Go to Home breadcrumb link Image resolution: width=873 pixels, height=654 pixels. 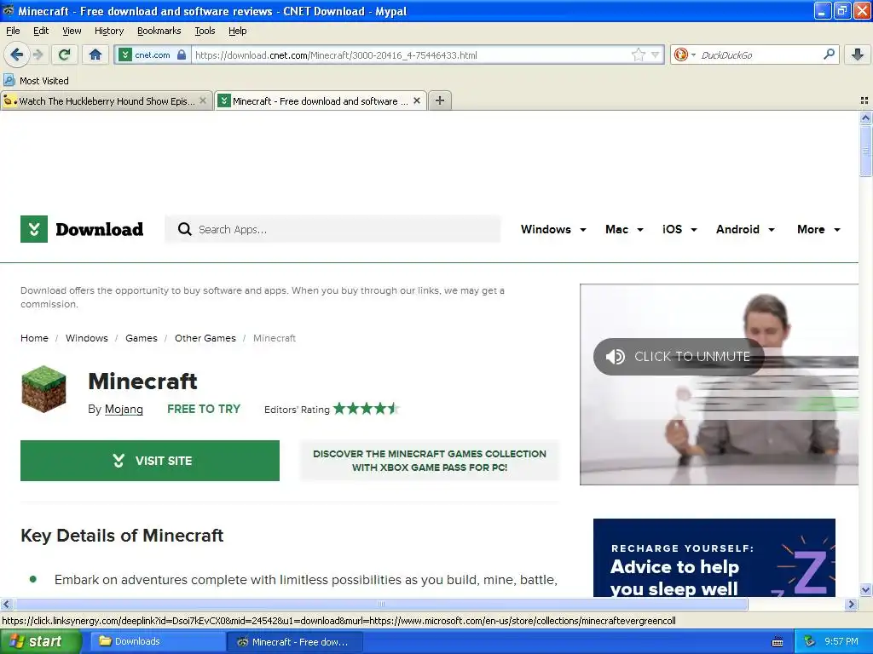(34, 338)
